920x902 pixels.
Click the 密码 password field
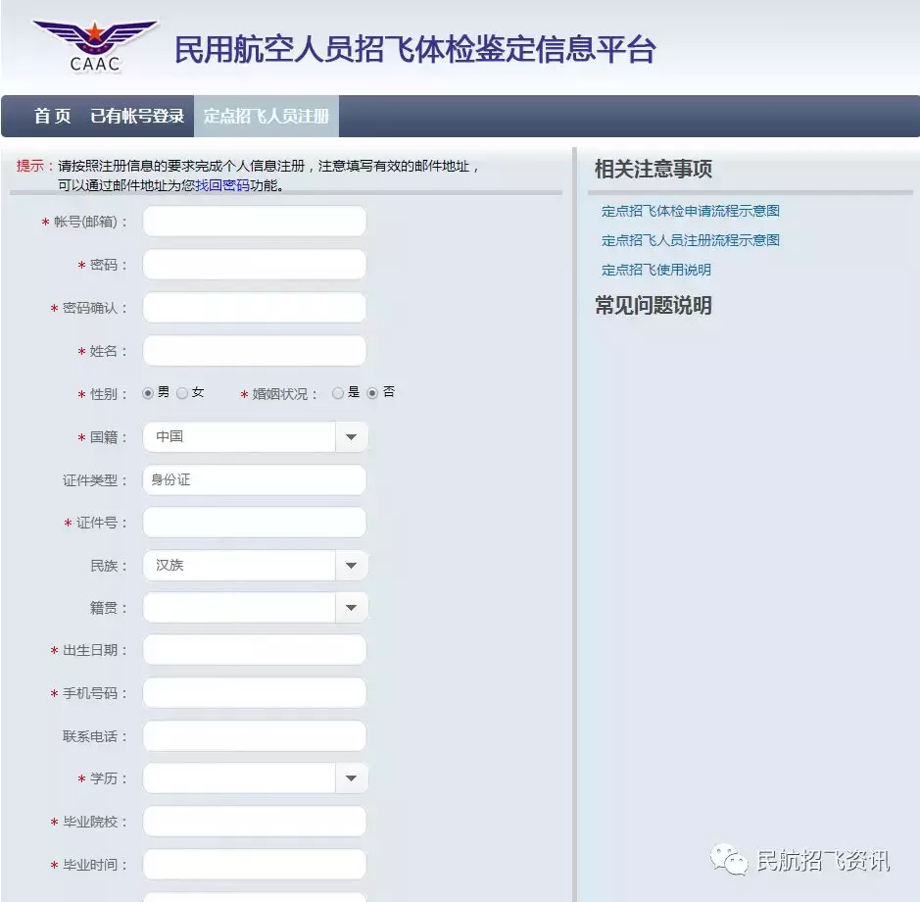[253, 264]
